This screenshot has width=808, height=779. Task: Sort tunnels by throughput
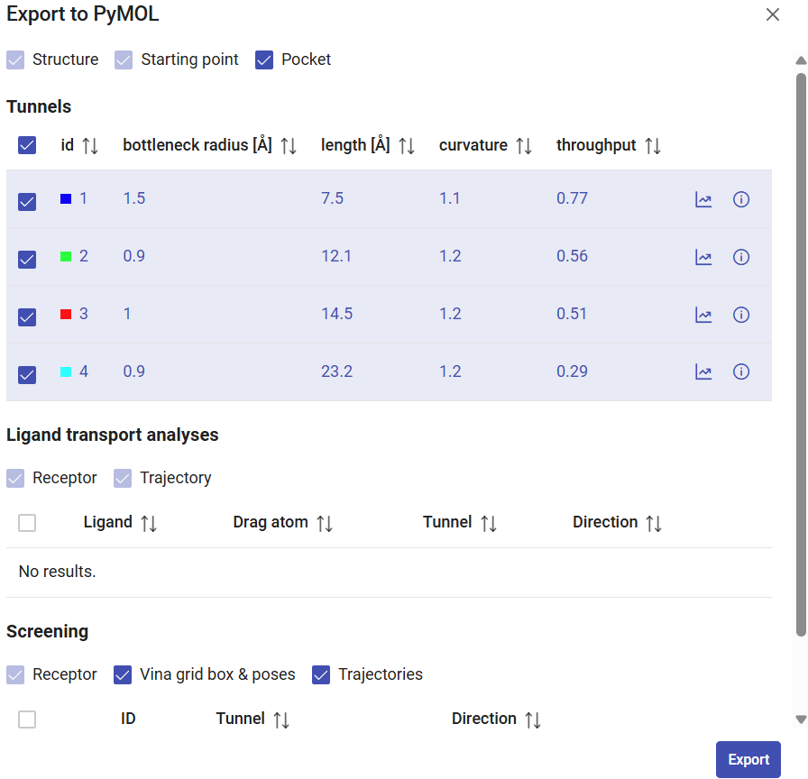(x=653, y=146)
